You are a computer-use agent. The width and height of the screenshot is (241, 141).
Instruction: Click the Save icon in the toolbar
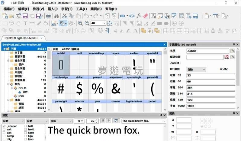click(25, 16)
